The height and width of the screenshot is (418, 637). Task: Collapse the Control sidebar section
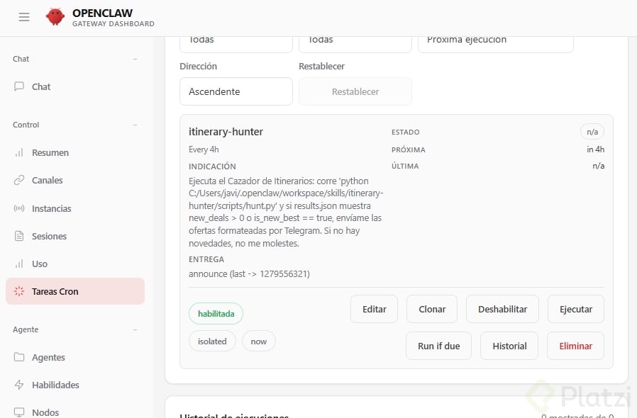point(135,125)
